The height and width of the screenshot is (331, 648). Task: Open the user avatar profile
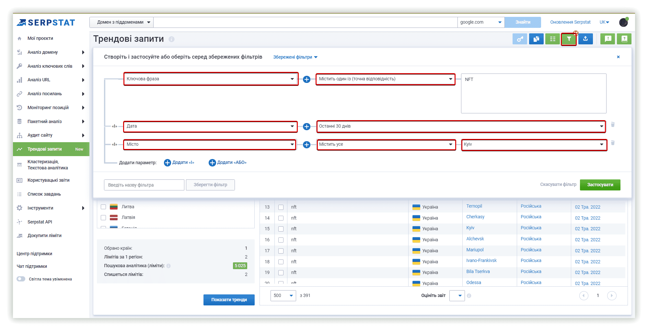[624, 22]
